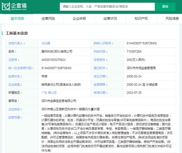Select the address ending 腾讯大厦35层

70,109
